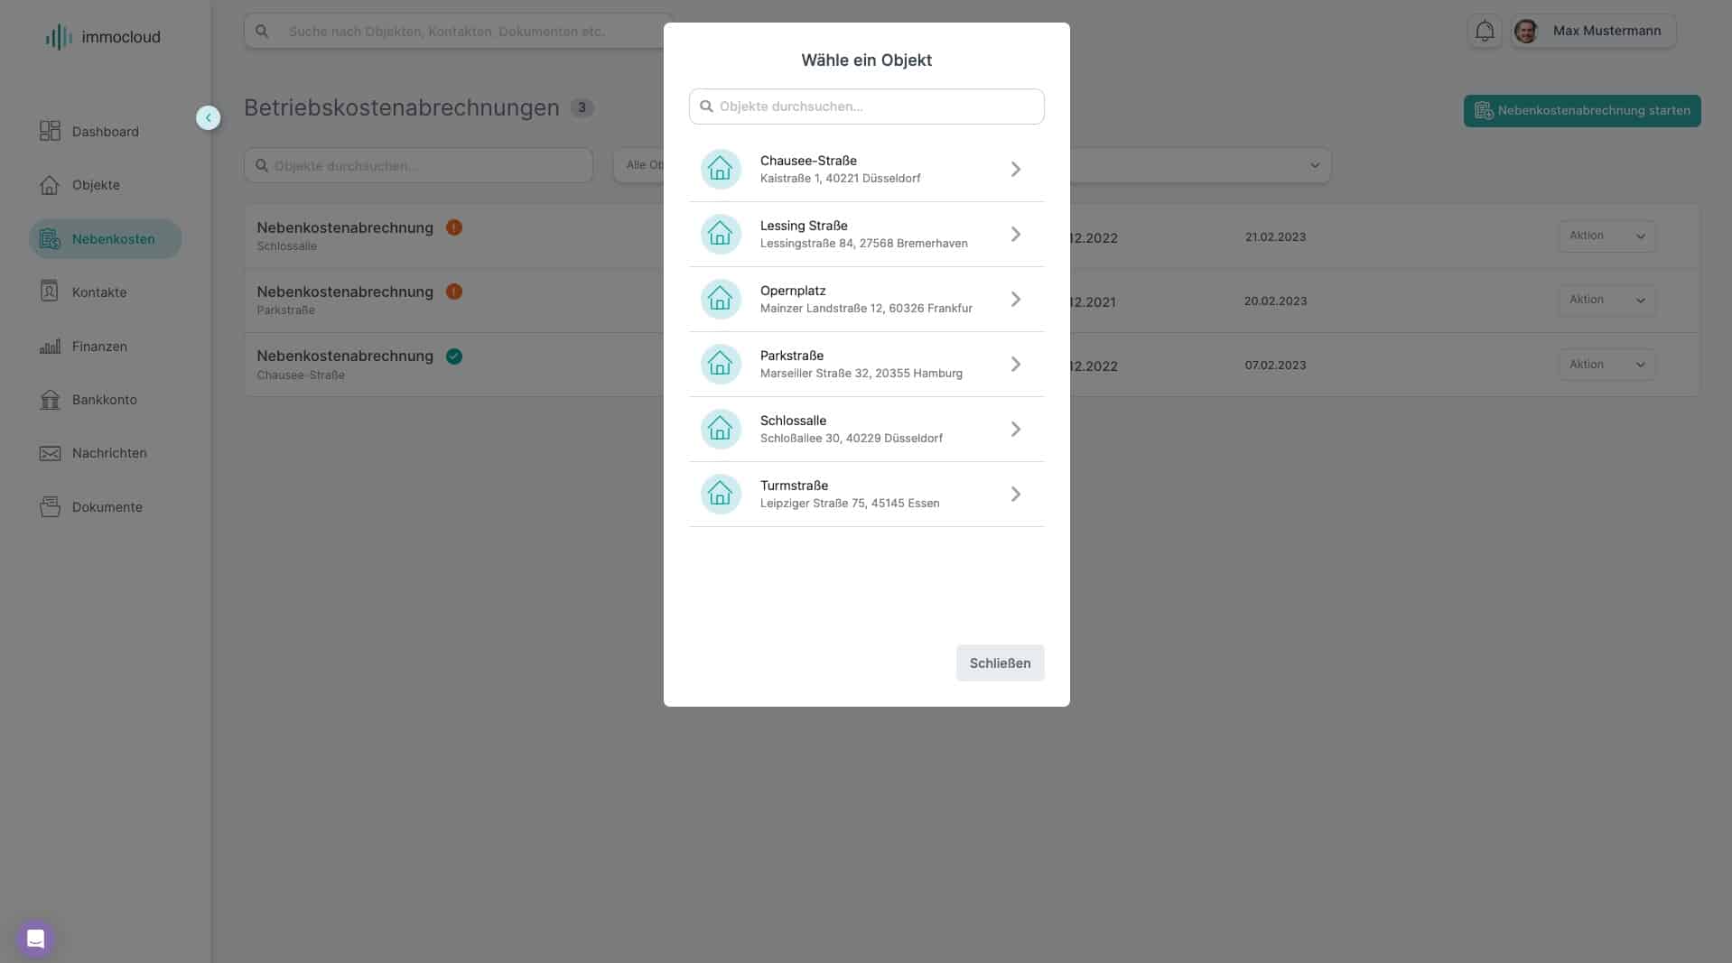The image size is (1732, 963).
Task: Select Mainzer Landstraße 12 address text
Action: click(866, 309)
